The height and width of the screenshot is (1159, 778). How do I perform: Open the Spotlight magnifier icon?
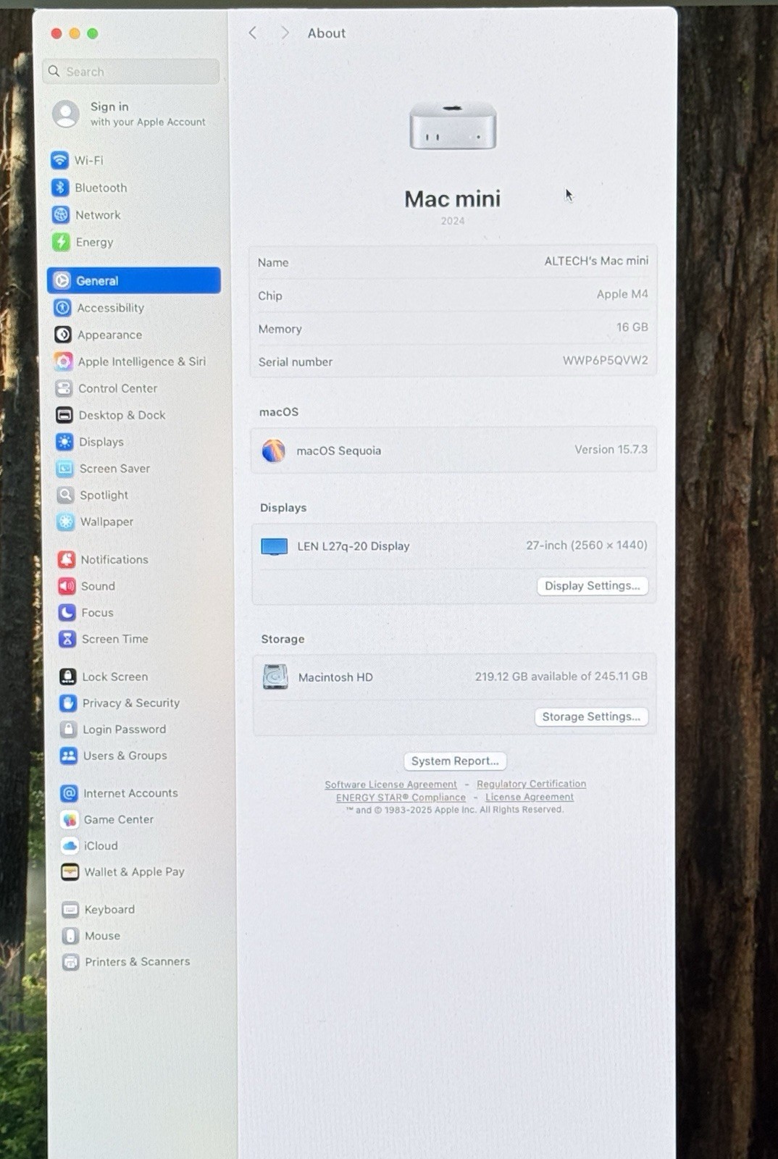[65, 495]
